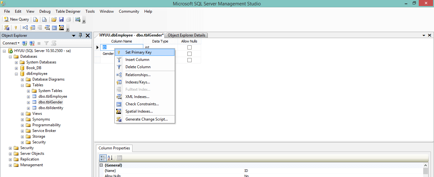The width and height of the screenshot is (434, 177).
Task: Open Database Engine Query icon in toolbar
Action: click(x=36, y=19)
